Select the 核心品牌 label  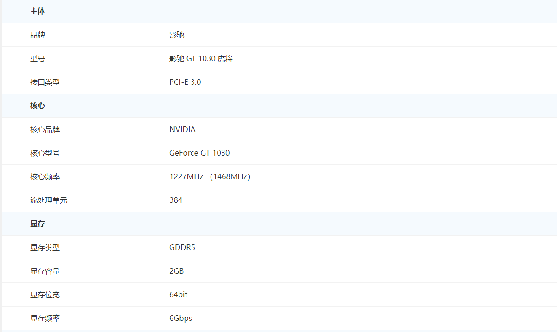click(45, 130)
